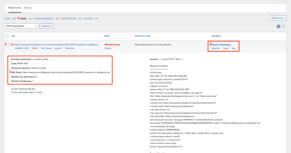Click Revérifier to recheck the link
The width and height of the screenshot is (291, 153).
coord(70,48)
